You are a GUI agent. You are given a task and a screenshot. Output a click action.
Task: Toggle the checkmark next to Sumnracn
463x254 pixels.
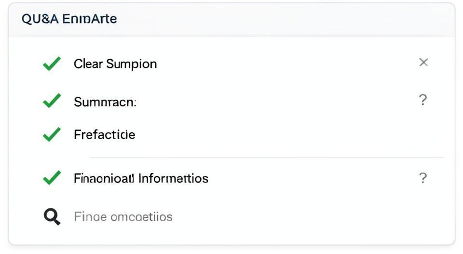click(x=52, y=101)
